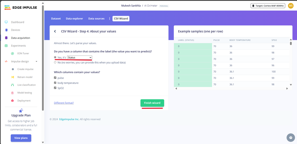297x144 pixels.
Task: Click the Experiments table icon
Action: tap(6, 46)
